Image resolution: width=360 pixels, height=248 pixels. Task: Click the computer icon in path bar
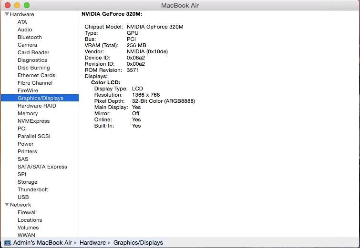coord(7,243)
